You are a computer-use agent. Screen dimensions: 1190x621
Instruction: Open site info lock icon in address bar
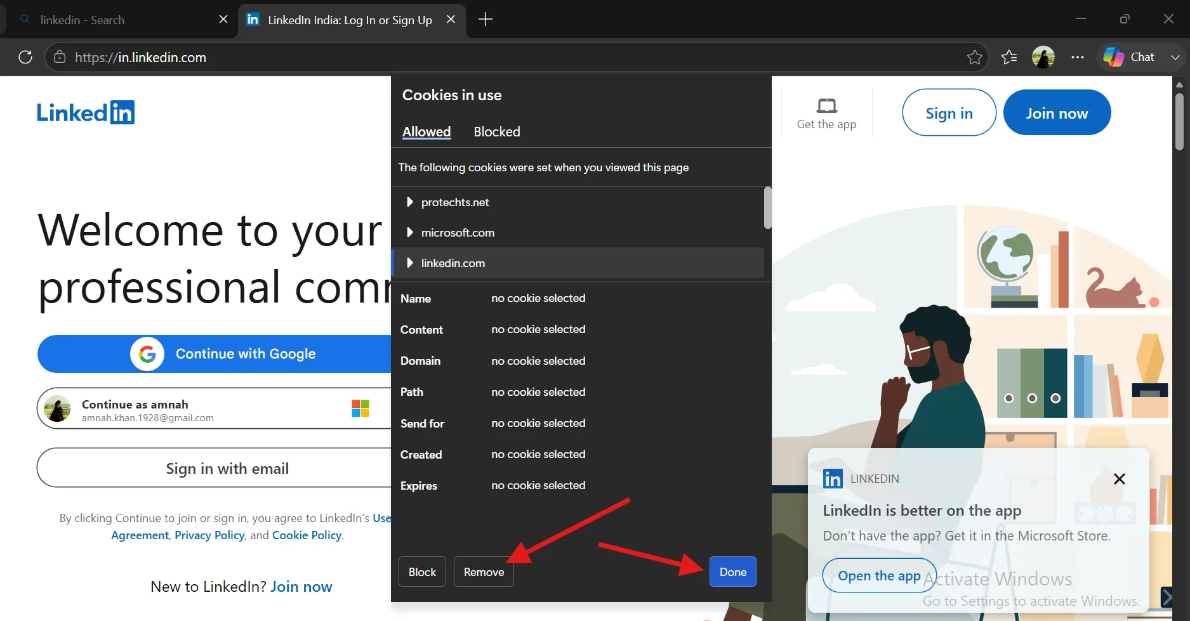[60, 57]
